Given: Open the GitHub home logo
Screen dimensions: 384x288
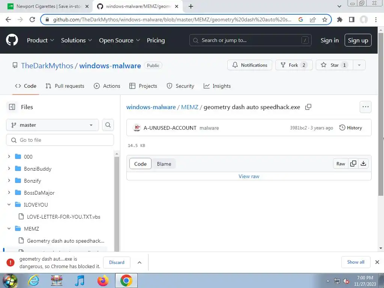Looking at the screenshot, I should click(x=12, y=40).
